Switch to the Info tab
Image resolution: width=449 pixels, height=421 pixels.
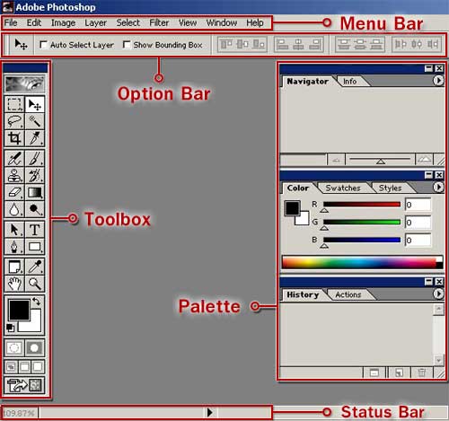coord(349,82)
